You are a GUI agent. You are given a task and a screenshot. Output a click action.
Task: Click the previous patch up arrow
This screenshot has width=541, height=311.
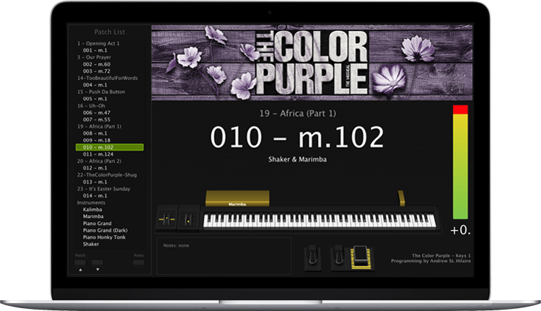pyautogui.click(x=80, y=270)
